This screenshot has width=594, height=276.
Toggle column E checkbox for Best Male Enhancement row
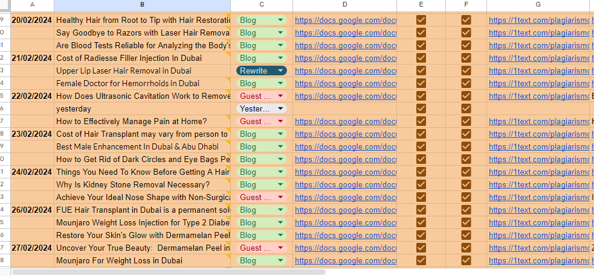coord(421,146)
